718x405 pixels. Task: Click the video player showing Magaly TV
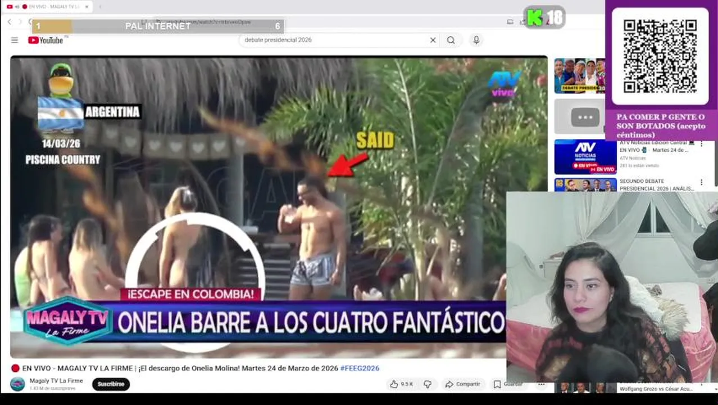(x=279, y=206)
